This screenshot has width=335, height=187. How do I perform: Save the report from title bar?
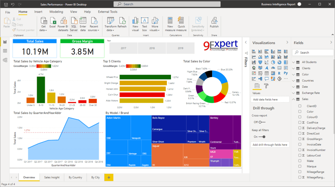[6, 4]
